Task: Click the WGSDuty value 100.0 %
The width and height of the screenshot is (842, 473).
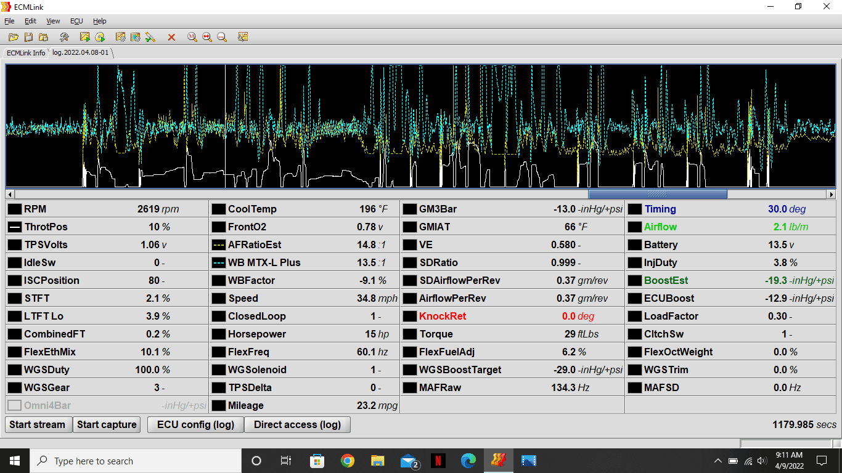Action: pyautogui.click(x=152, y=370)
